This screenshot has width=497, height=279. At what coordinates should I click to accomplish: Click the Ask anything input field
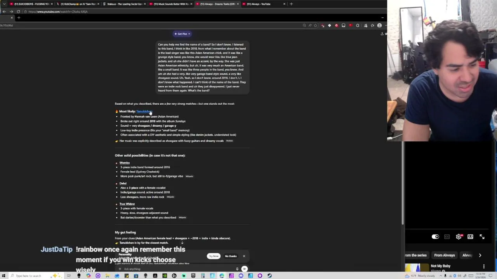pos(179,269)
